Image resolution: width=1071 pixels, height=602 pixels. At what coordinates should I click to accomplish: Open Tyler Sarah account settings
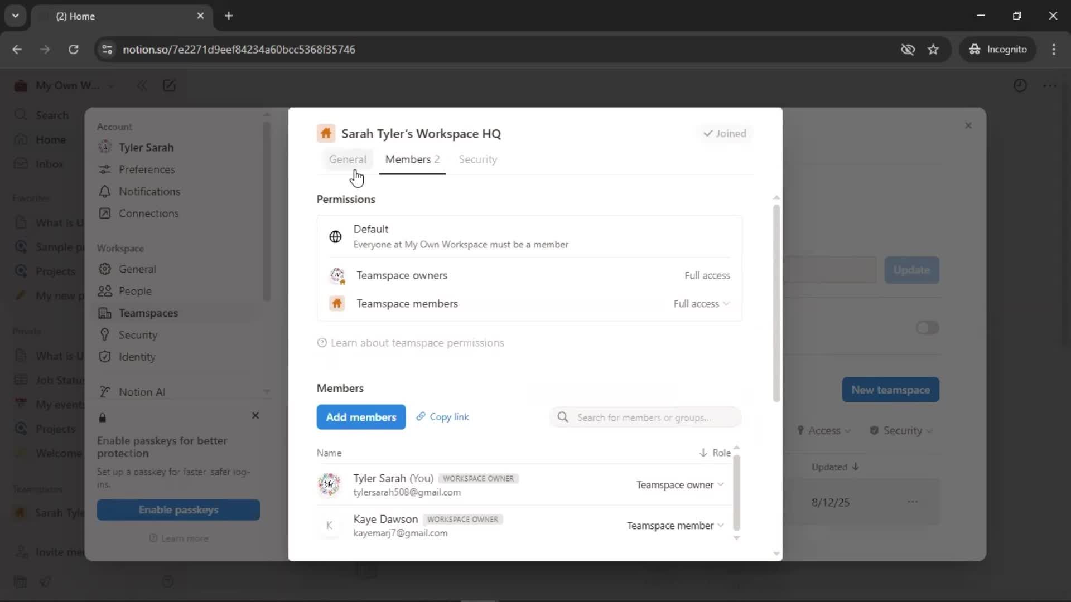tap(178, 147)
